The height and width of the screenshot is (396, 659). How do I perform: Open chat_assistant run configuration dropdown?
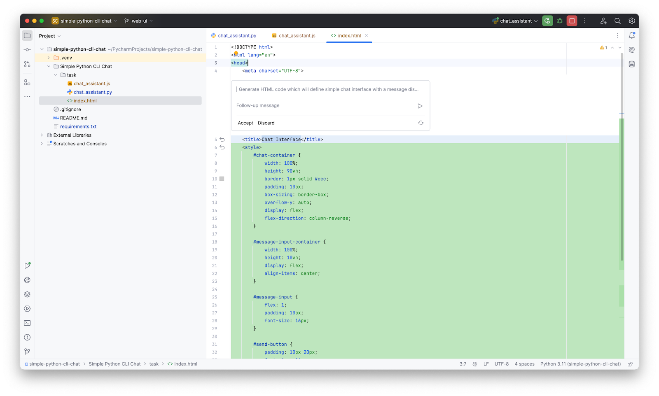[515, 21]
